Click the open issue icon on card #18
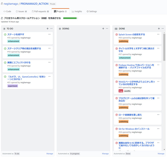The image size is (167, 157). tap(5, 63)
